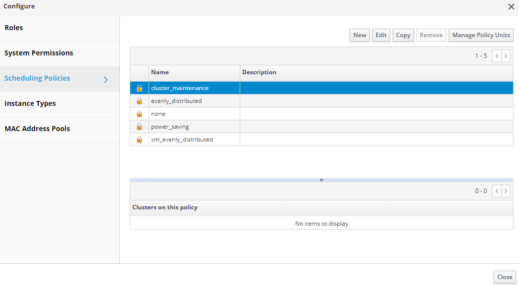The height and width of the screenshot is (287, 519).
Task: Go to next page of policies list
Action: coord(506,56)
